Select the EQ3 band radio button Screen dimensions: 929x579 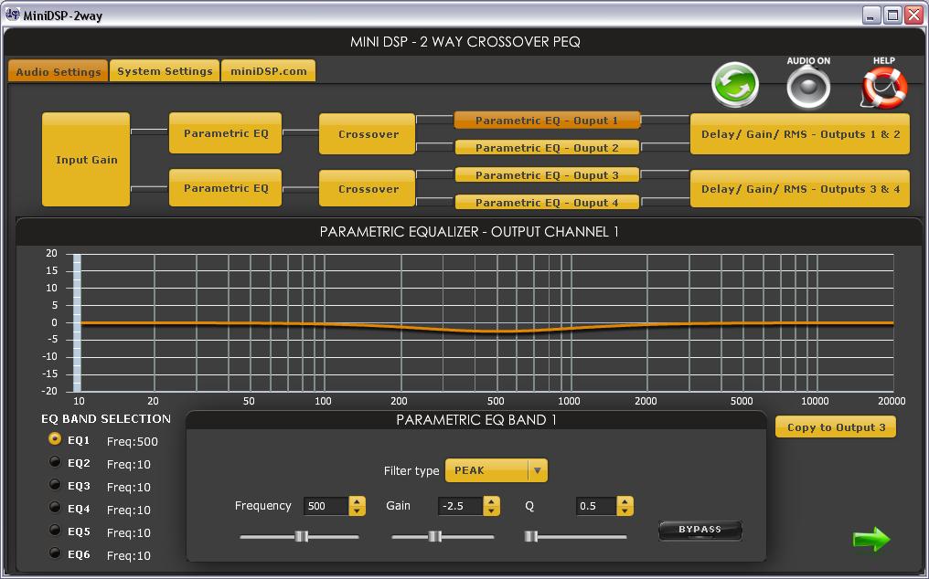55,484
